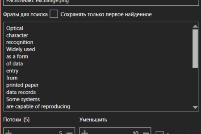Click the 'as a form' phrase line
This screenshot has width=201, height=134.
[x=17, y=56]
